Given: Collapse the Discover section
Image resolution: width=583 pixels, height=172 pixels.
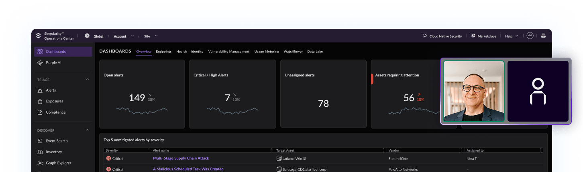Looking at the screenshot, I should click(88, 130).
